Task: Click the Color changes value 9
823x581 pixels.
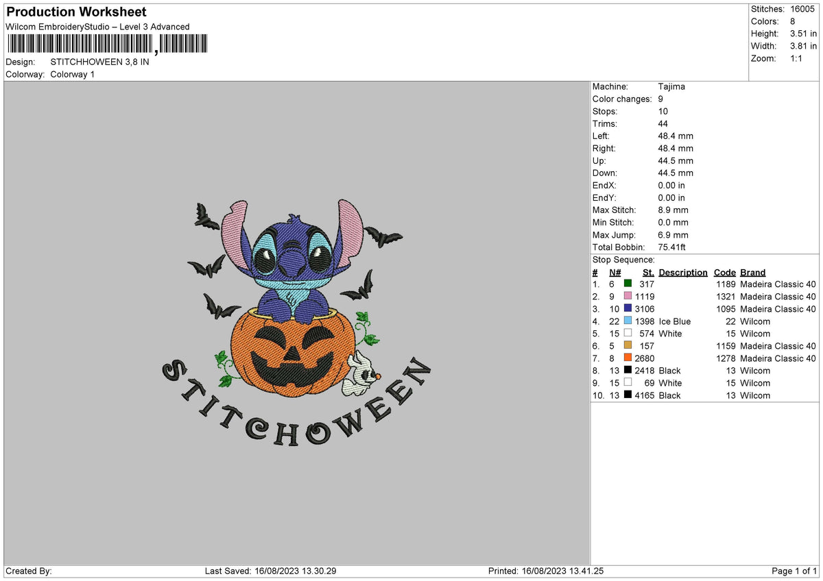Action: click(660, 99)
